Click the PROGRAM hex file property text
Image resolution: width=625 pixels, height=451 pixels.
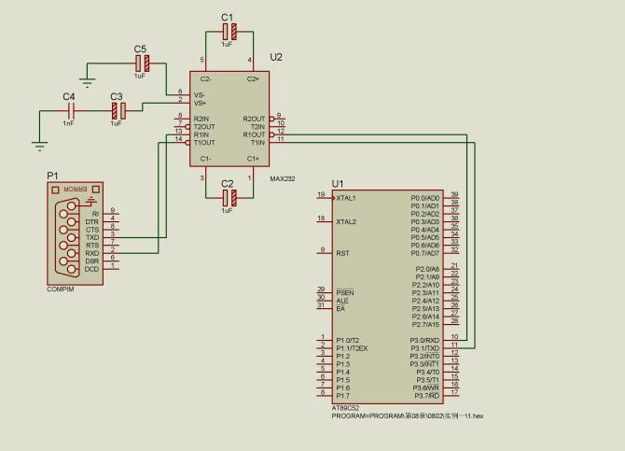point(408,416)
